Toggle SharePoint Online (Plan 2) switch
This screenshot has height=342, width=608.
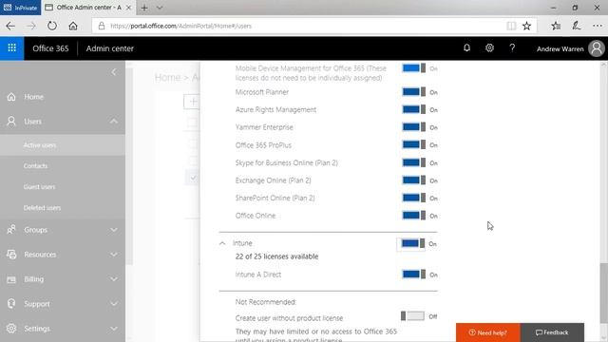tap(414, 198)
